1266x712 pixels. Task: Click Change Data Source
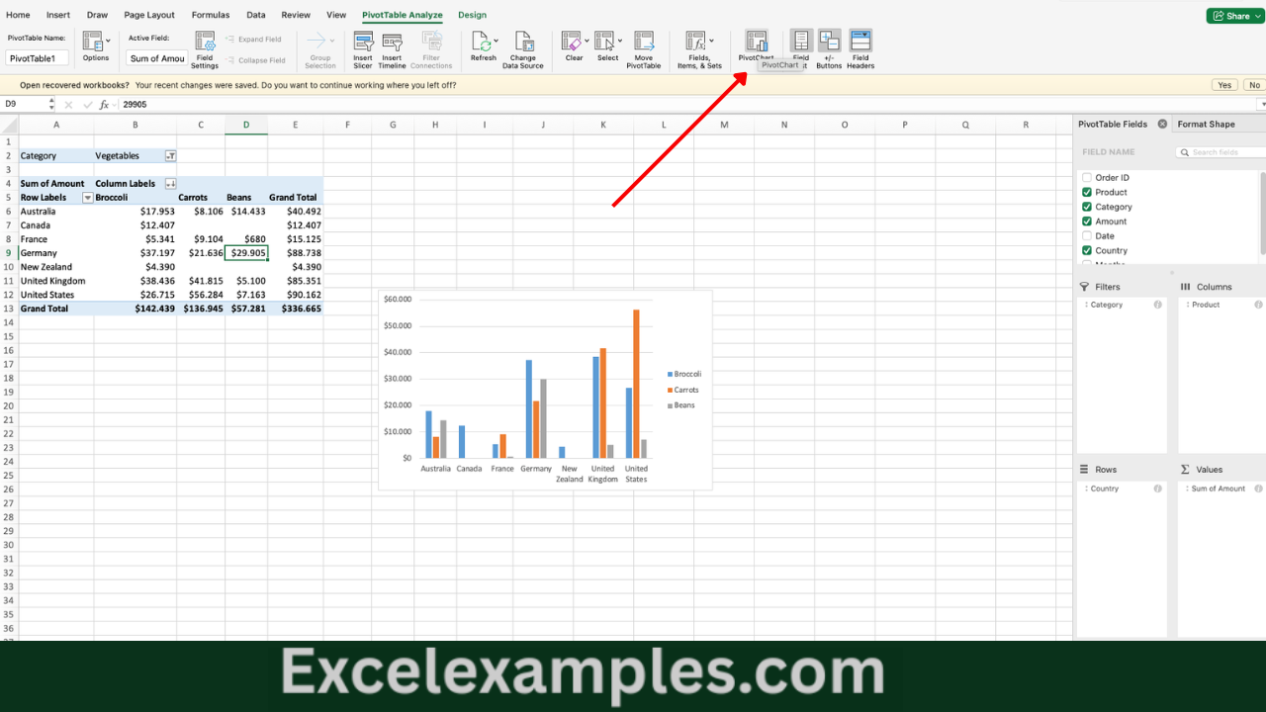click(523, 50)
